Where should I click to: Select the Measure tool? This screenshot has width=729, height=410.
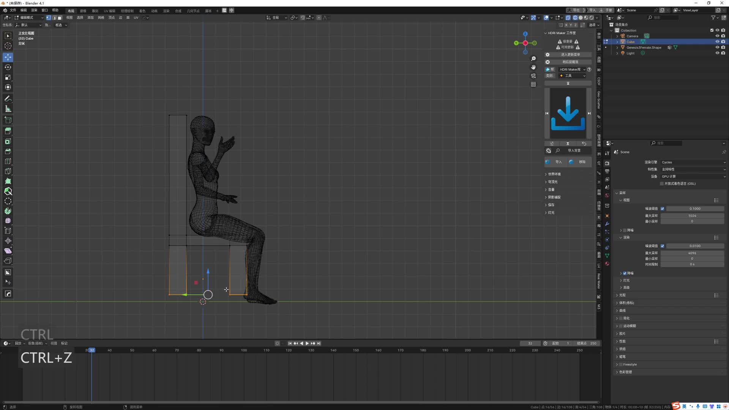(x=8, y=109)
